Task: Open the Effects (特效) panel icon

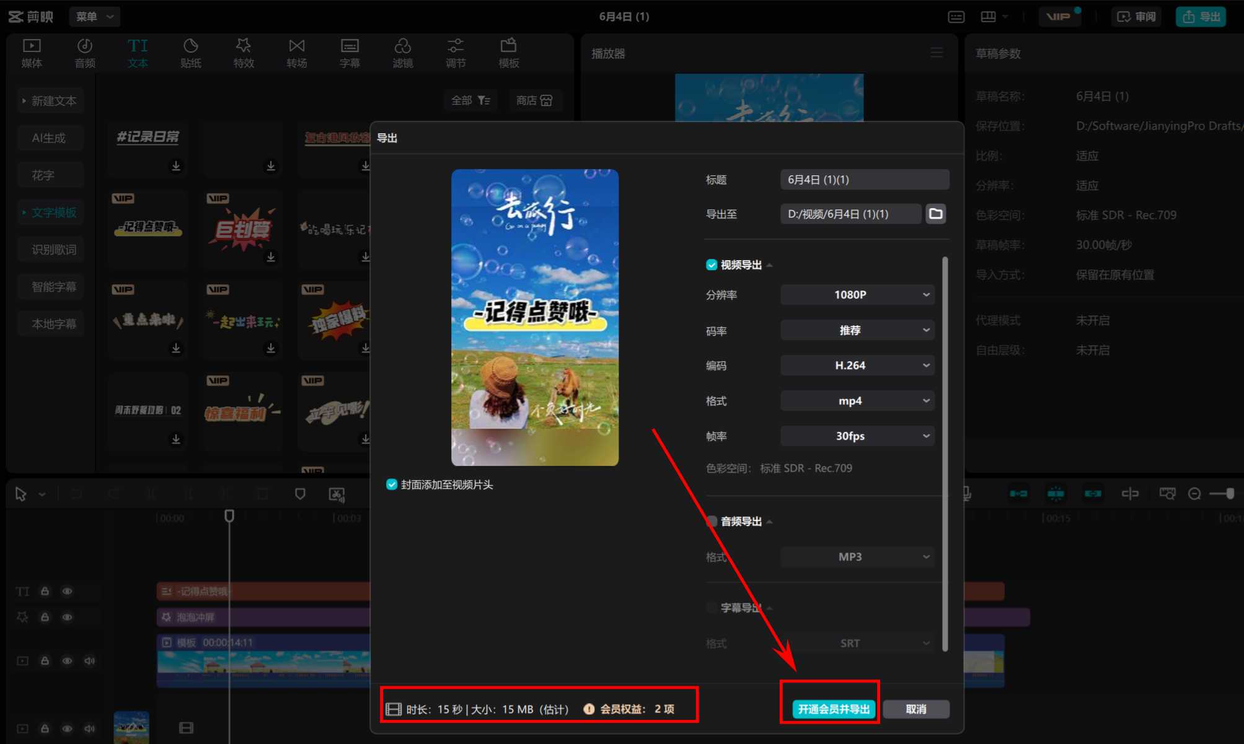Action: click(244, 53)
